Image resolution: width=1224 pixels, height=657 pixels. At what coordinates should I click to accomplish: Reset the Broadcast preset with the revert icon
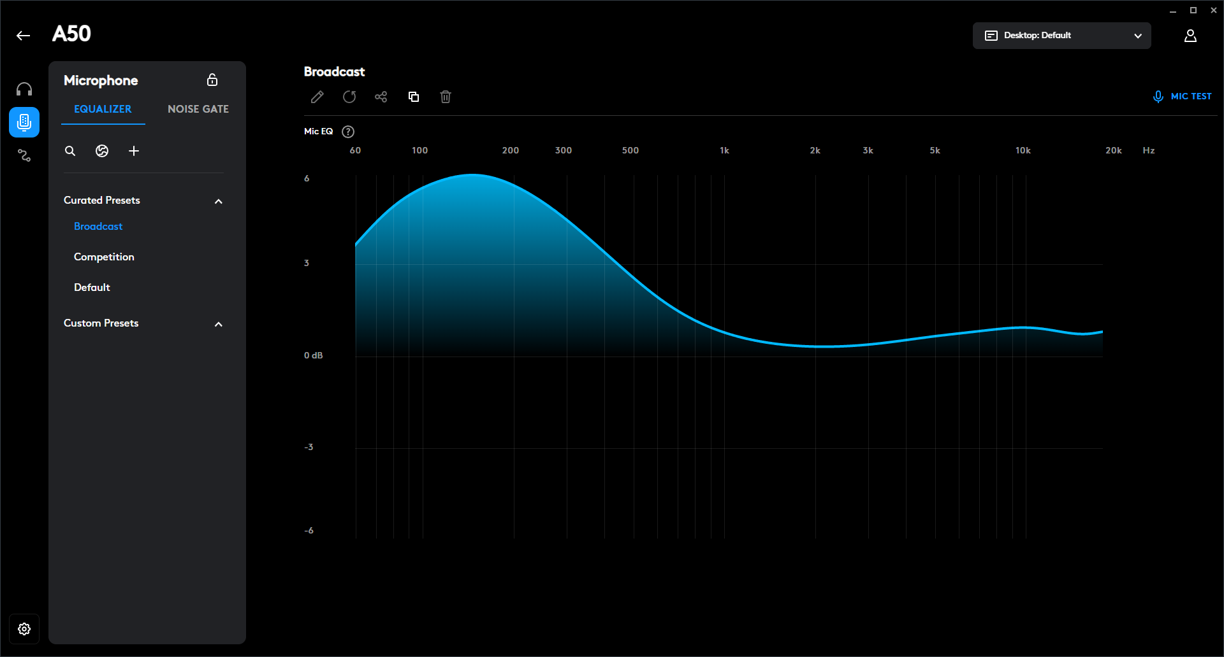349,97
